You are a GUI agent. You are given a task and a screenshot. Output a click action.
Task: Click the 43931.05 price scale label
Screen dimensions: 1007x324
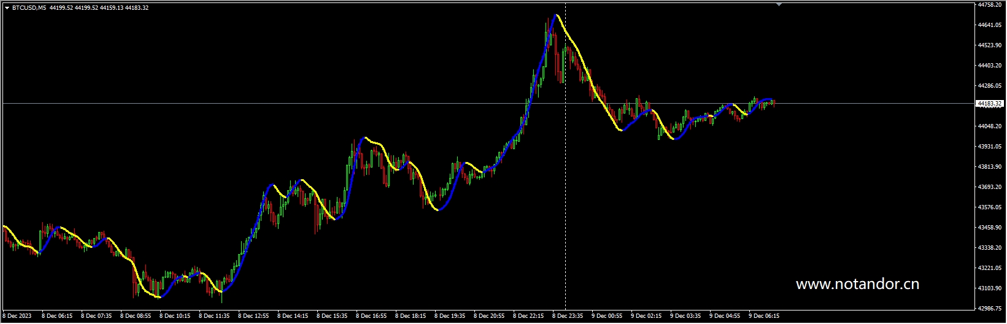click(990, 147)
